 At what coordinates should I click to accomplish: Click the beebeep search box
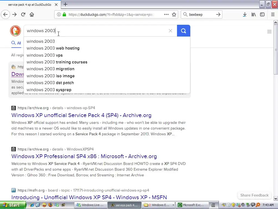coord(201,15)
